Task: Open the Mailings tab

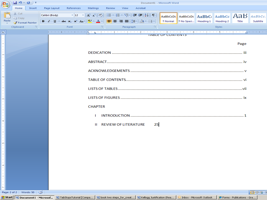Action: tap(93, 8)
